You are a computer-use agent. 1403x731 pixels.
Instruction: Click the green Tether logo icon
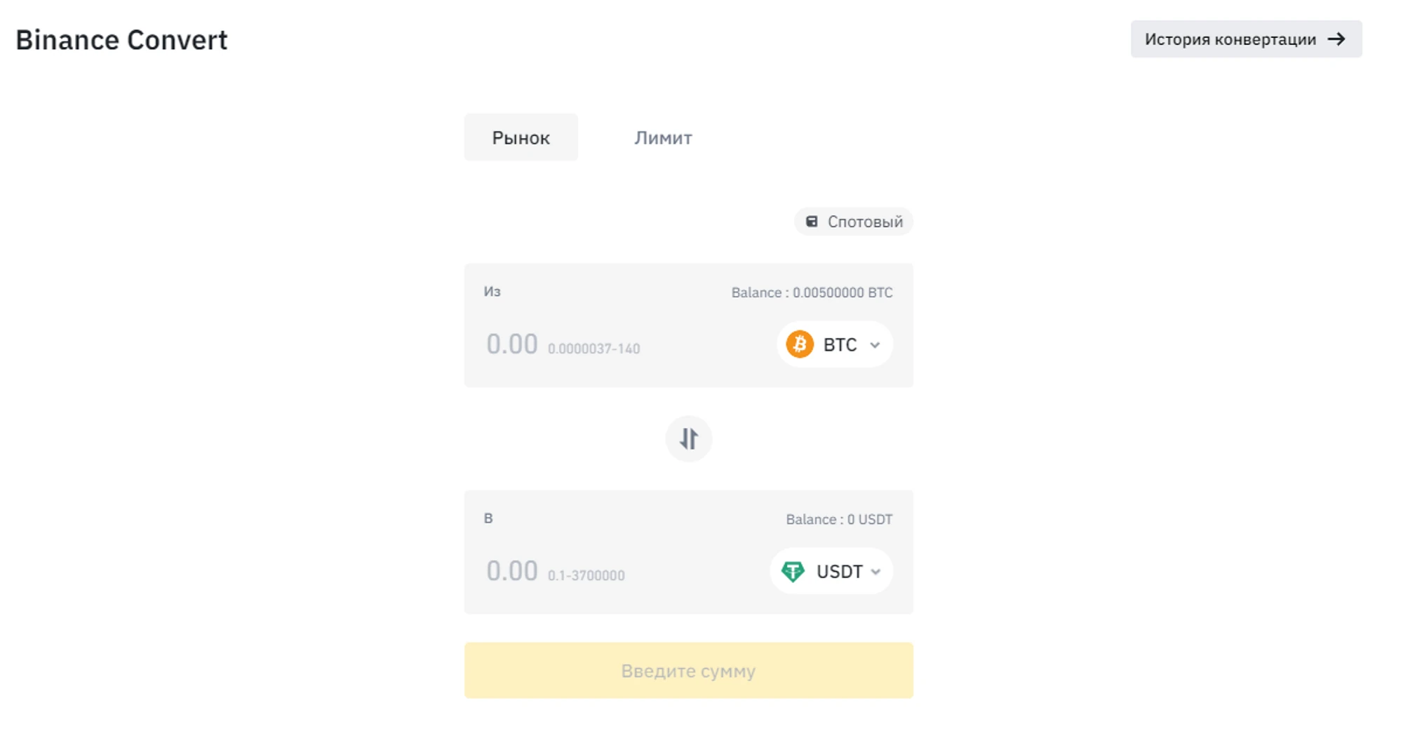[793, 572]
